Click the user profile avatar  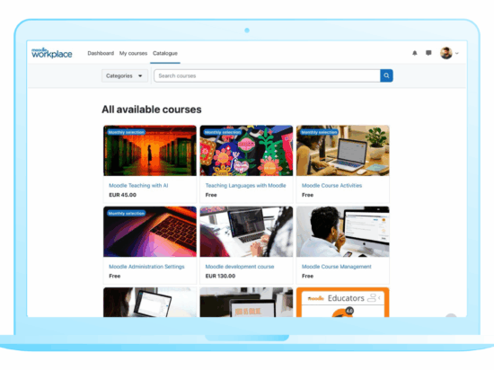coord(446,53)
